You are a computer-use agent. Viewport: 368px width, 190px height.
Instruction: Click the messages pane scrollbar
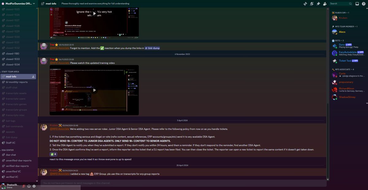328,141
